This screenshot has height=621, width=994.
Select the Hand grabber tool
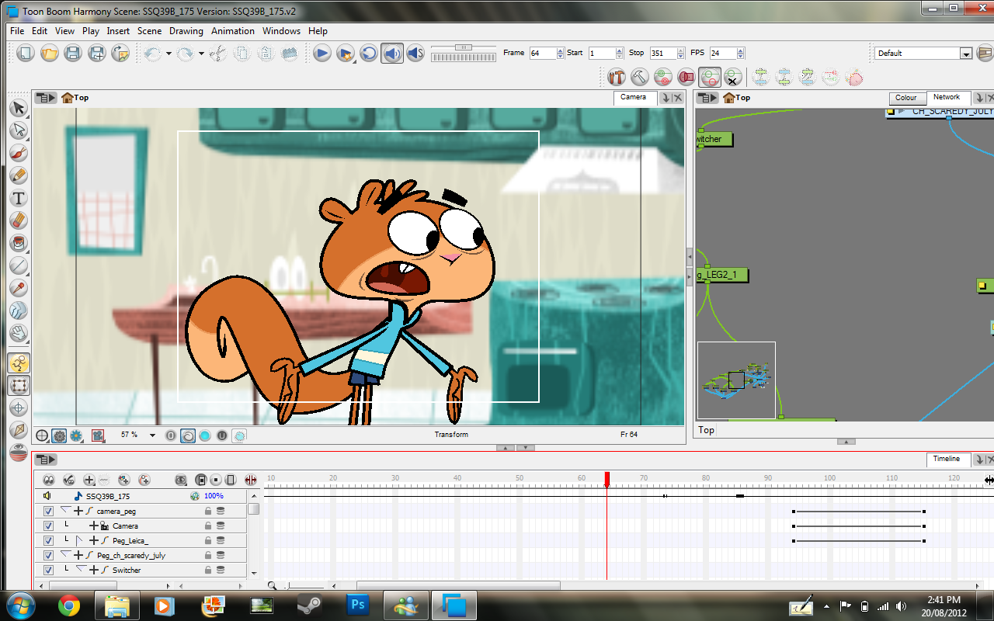pos(19,334)
